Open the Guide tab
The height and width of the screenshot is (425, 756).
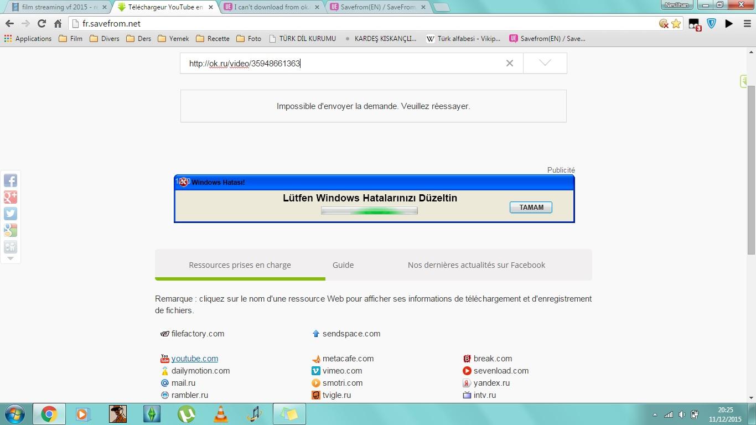point(343,265)
